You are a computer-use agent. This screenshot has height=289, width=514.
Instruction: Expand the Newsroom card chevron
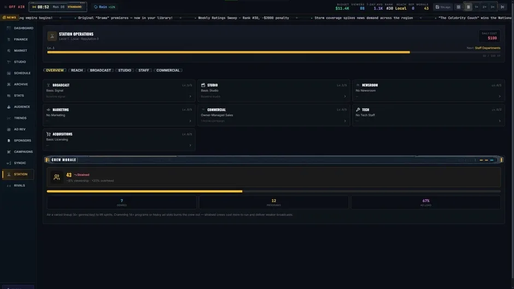pyautogui.click(x=500, y=97)
